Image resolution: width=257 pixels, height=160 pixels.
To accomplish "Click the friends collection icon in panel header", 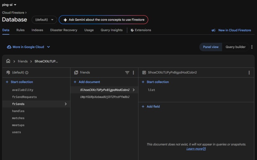I will coord(76,72).
